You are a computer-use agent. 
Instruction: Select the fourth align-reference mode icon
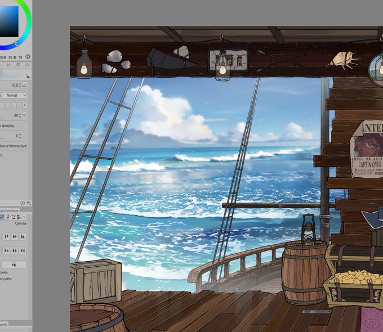coord(19,217)
